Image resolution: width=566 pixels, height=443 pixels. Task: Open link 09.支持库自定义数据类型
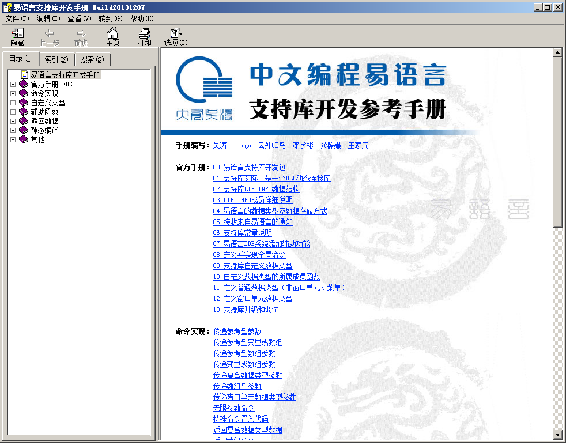252,266
